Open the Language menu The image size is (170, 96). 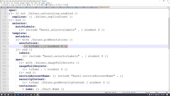22,3
